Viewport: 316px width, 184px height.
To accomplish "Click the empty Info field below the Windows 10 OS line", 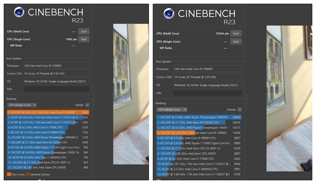I will pyautogui.click(x=56, y=89).
